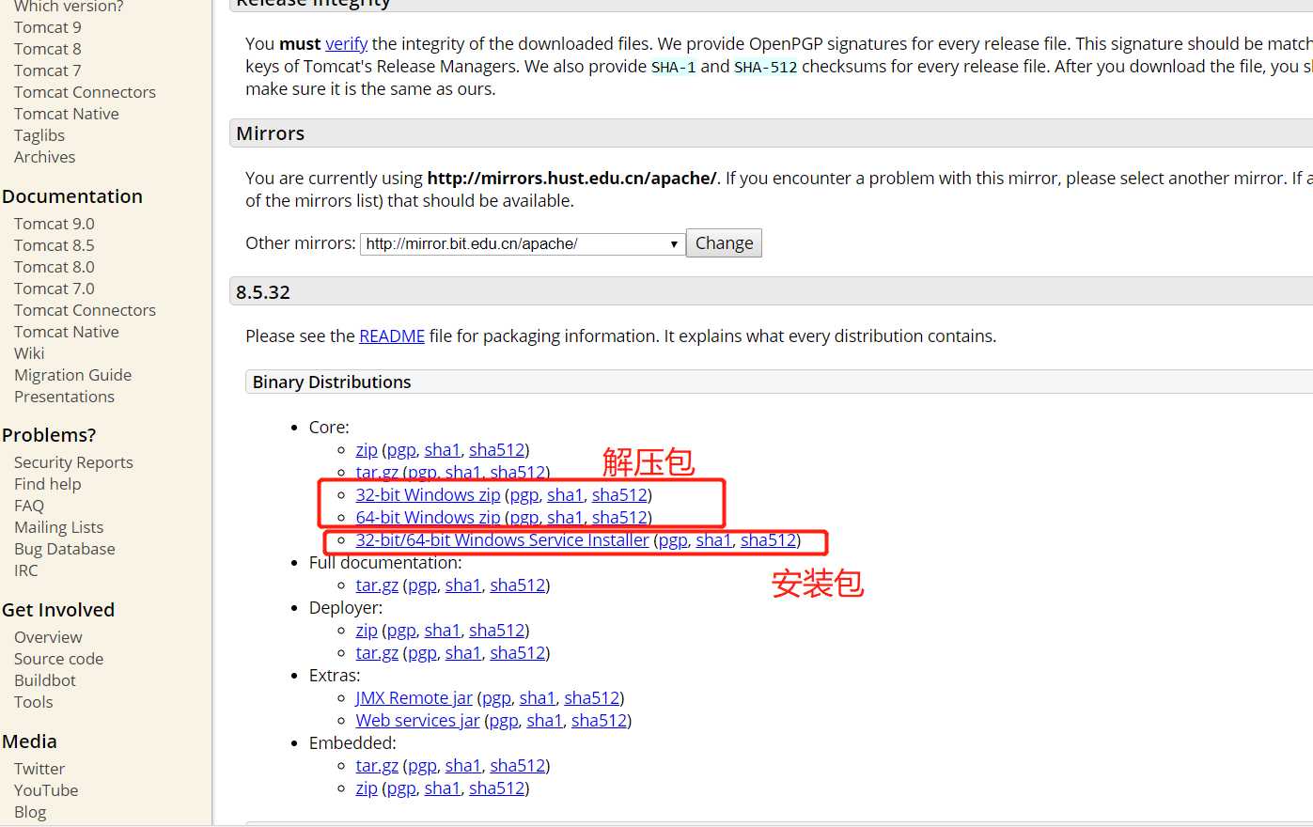This screenshot has width=1313, height=827.
Task: Open Source code link
Action: coord(58,659)
